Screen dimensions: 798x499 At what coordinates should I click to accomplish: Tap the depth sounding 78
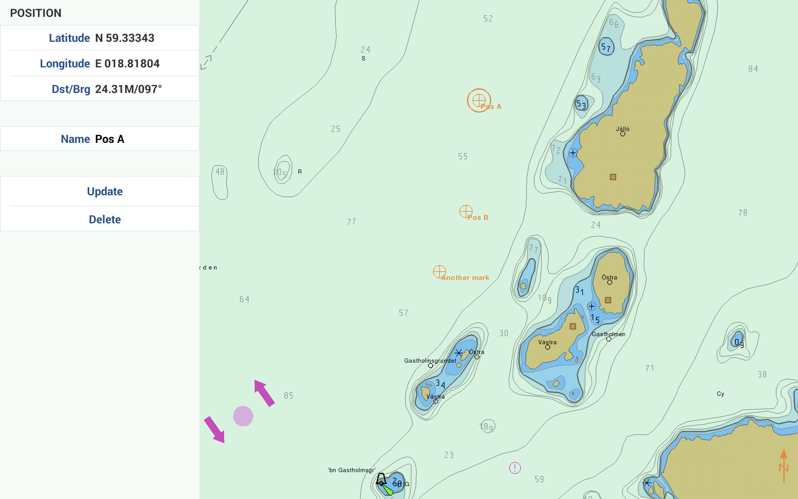tap(743, 212)
